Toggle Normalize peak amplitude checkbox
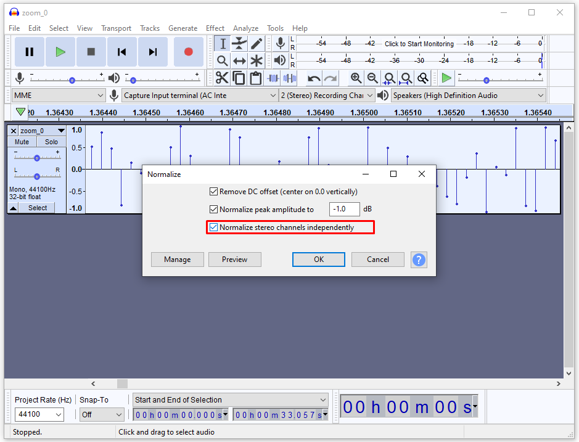This screenshot has height=442, width=579. coord(213,210)
